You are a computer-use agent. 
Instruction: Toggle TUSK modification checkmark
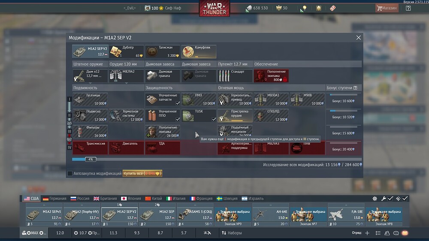(214, 119)
